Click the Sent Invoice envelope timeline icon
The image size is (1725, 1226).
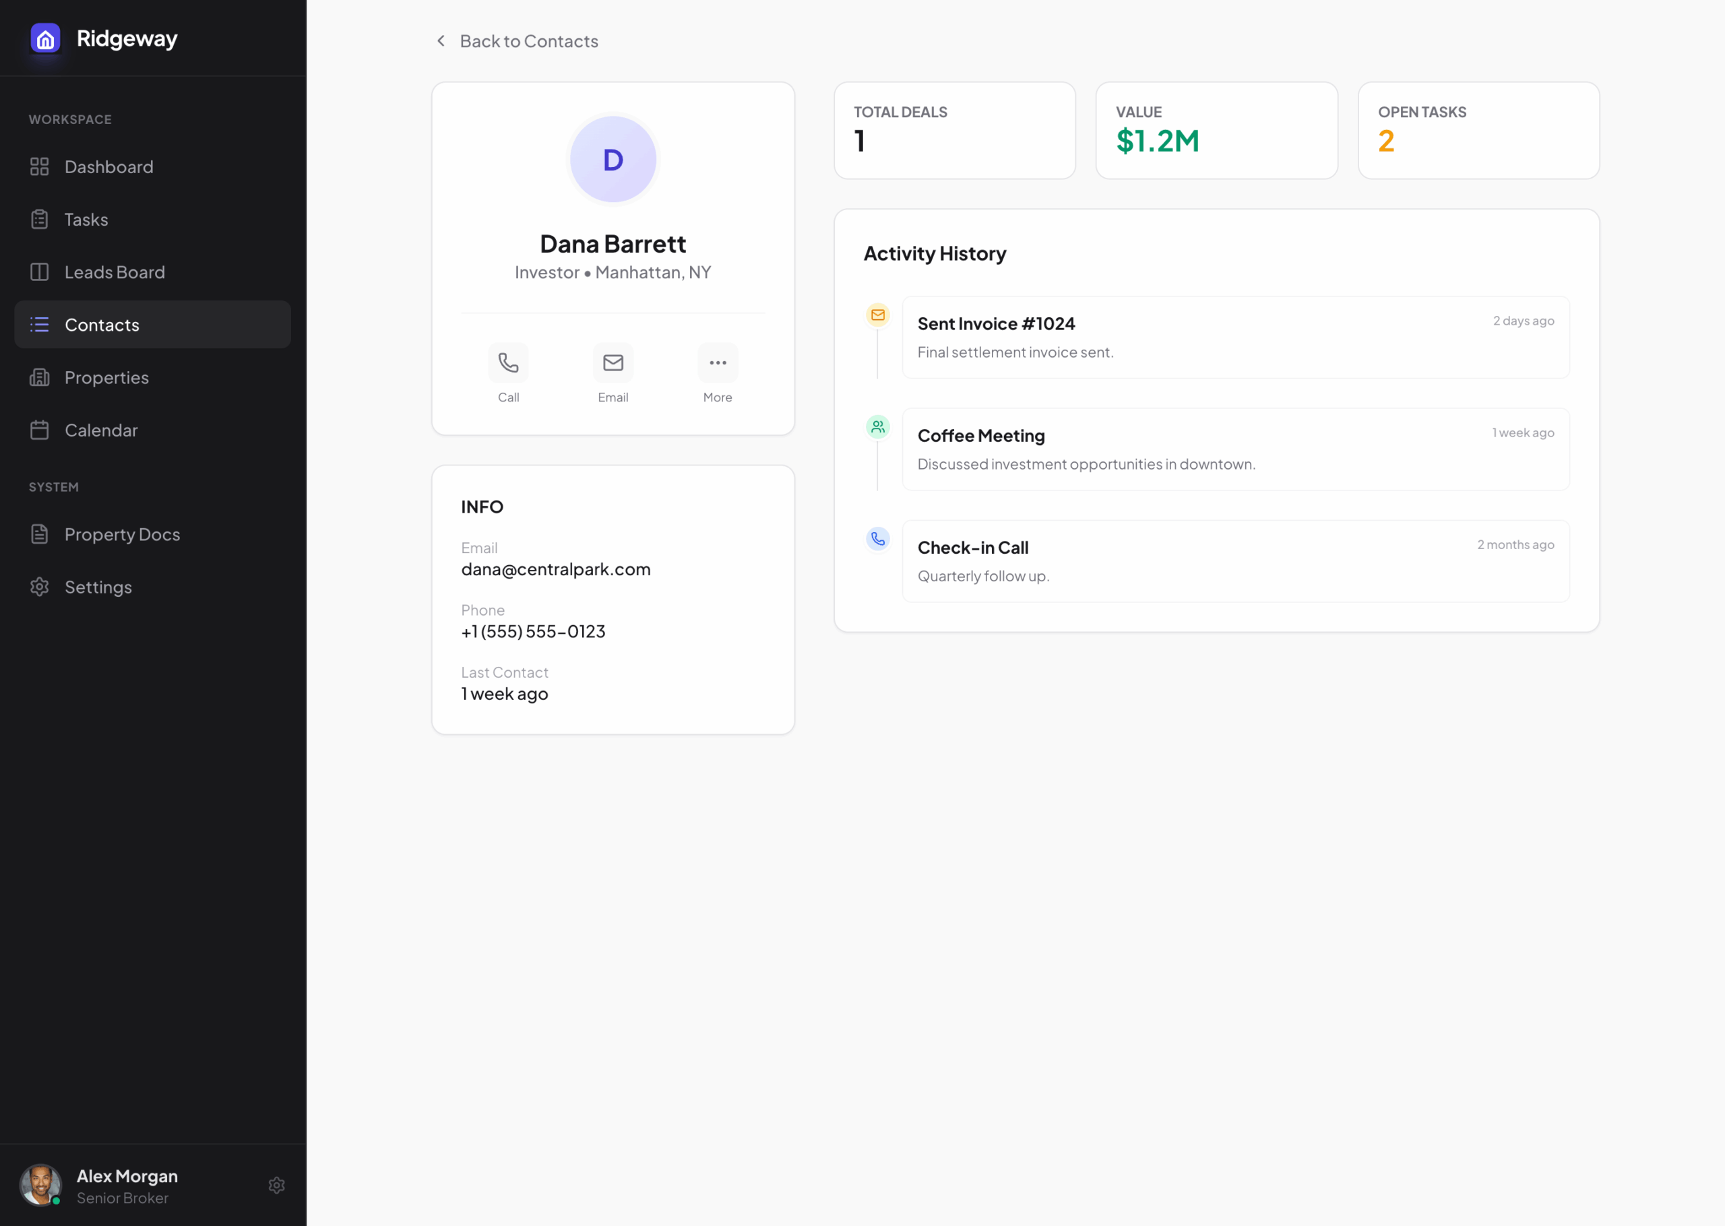click(877, 315)
